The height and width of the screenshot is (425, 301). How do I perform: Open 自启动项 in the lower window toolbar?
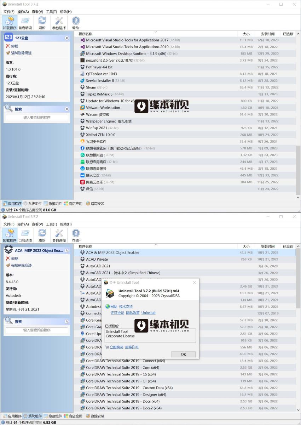[25, 235]
